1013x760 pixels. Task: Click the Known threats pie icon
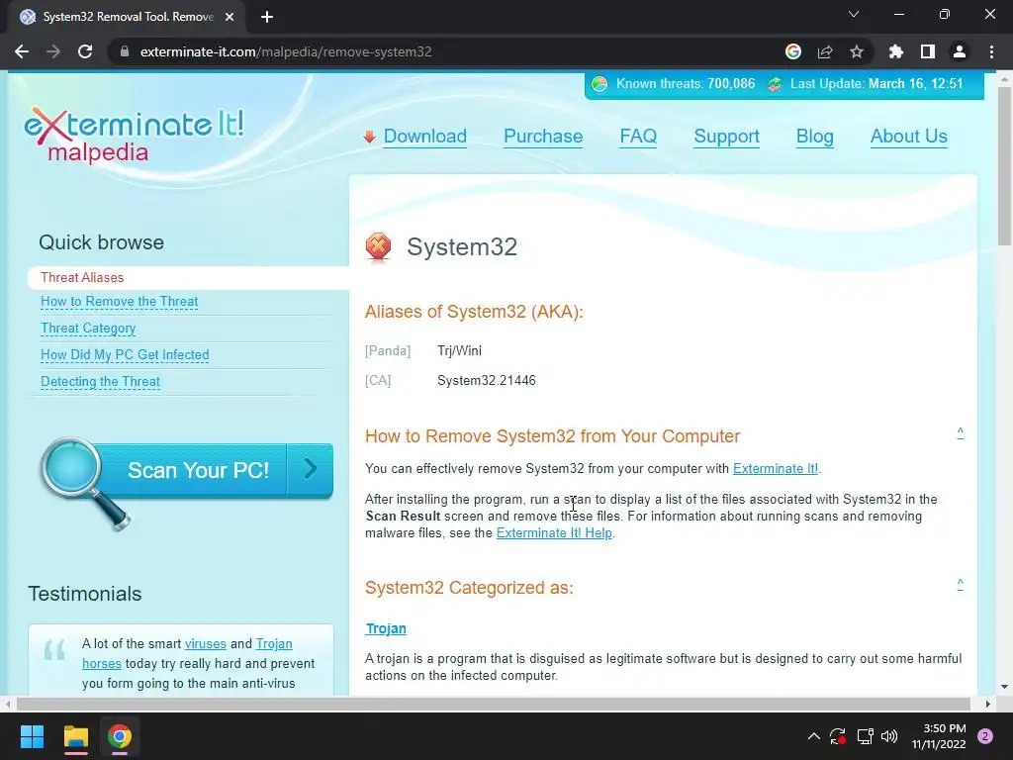coord(599,84)
